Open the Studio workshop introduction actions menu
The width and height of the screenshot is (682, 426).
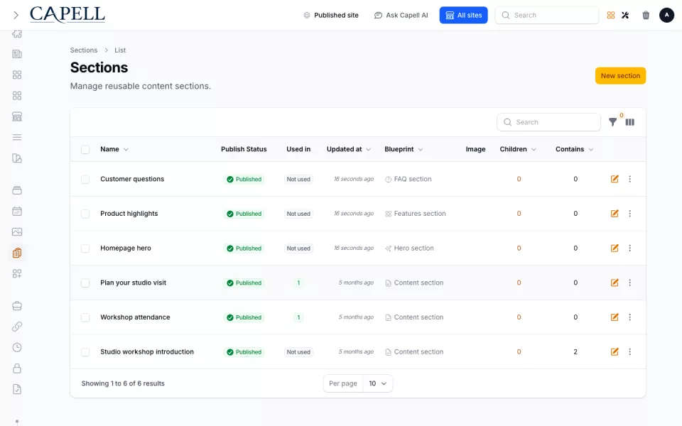[630, 351]
